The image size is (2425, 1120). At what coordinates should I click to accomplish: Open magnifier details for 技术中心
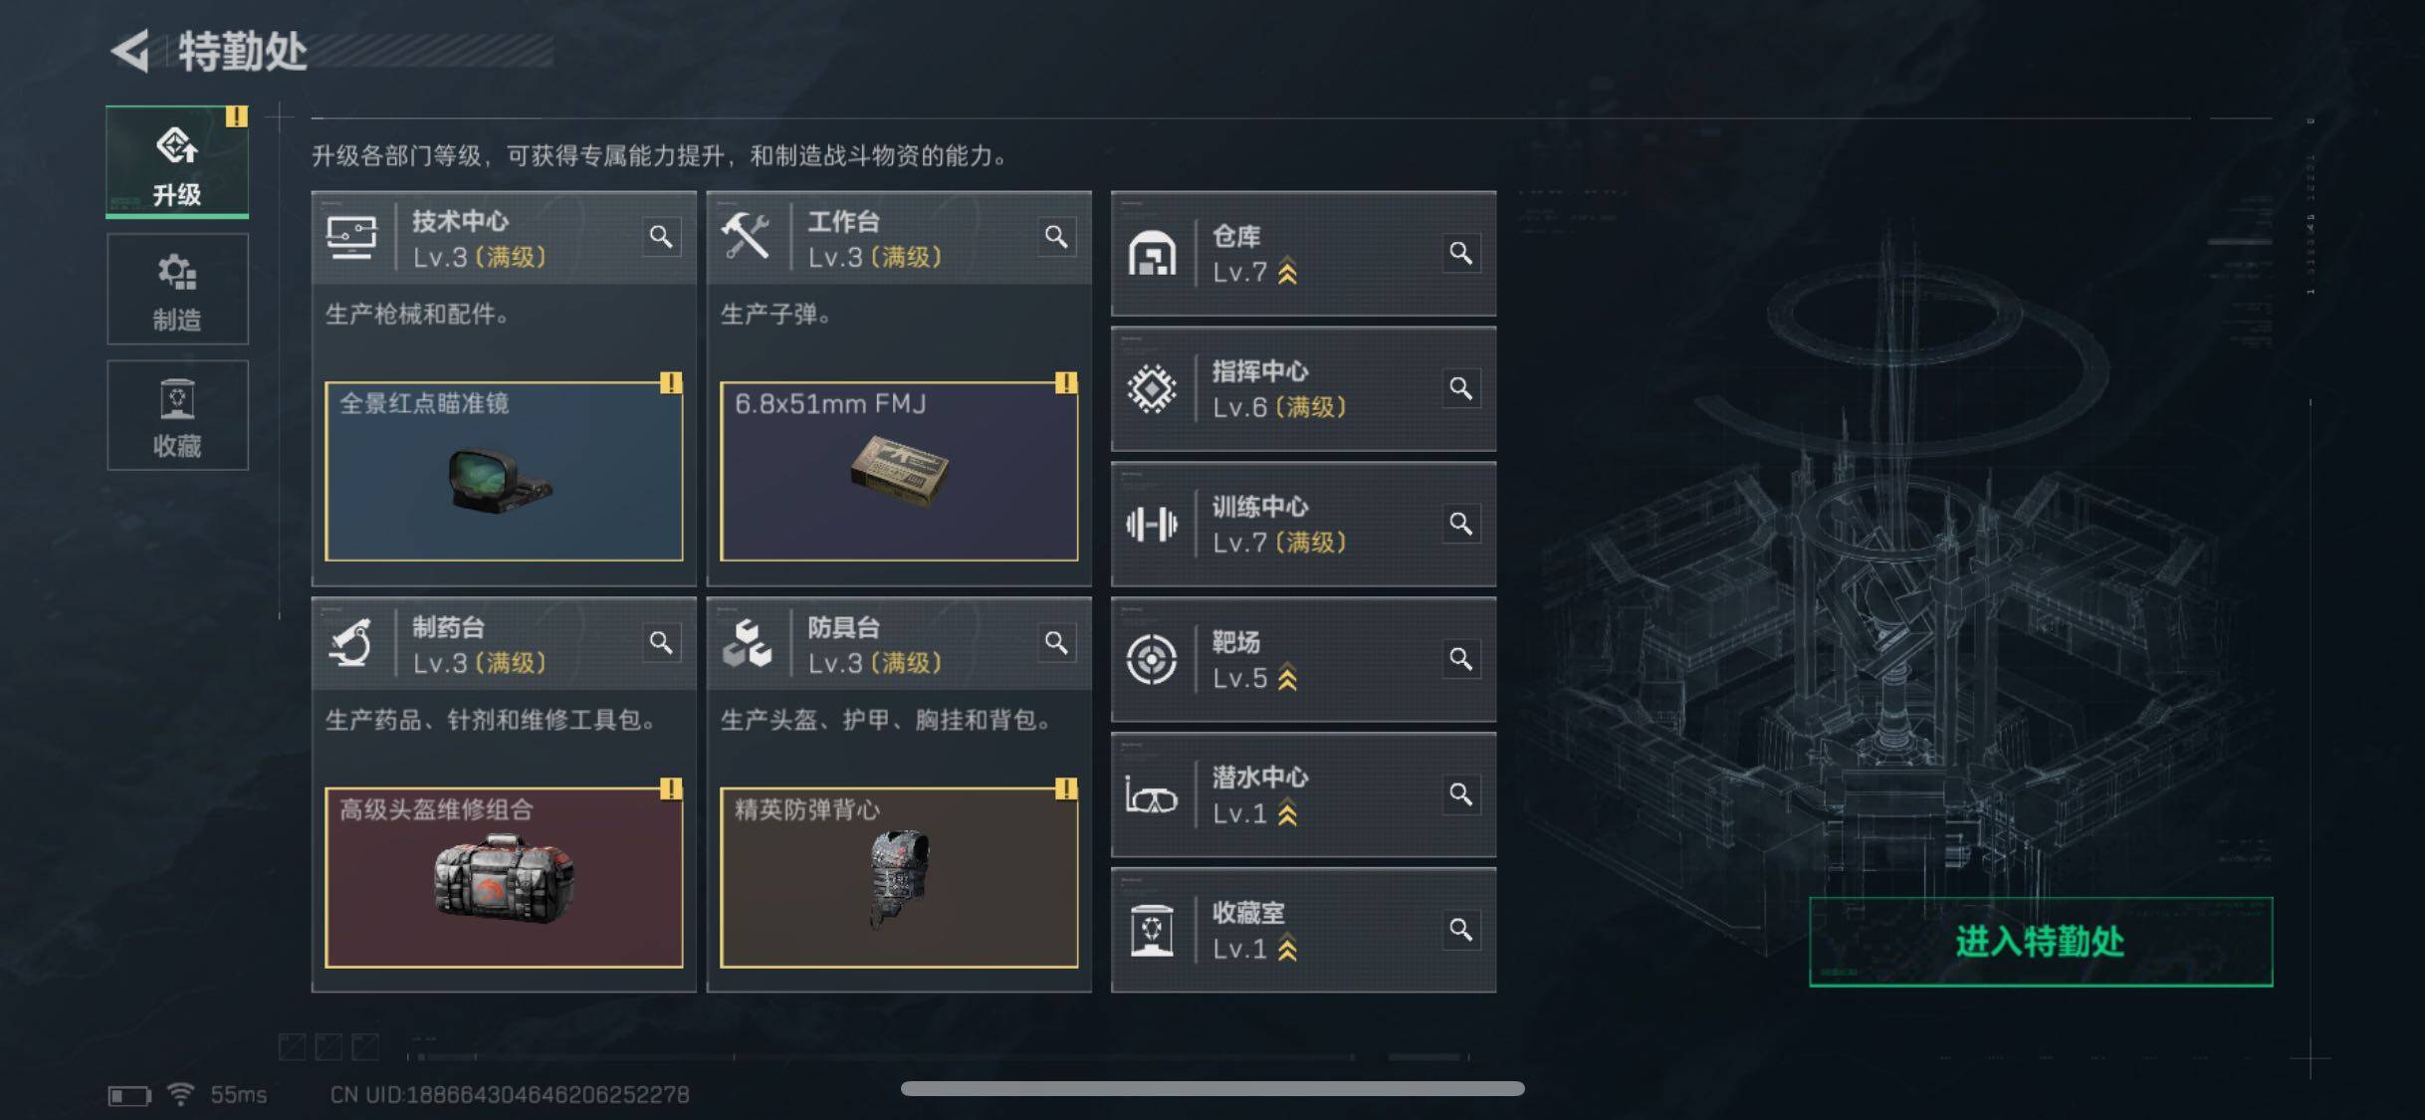pyautogui.click(x=661, y=237)
